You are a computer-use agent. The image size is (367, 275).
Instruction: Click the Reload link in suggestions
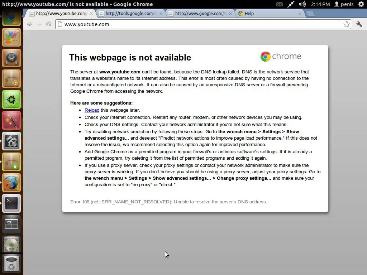click(92, 110)
